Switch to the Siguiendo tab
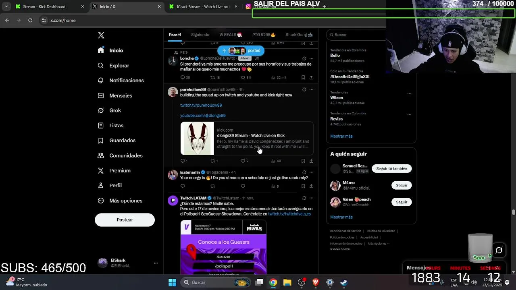The height and width of the screenshot is (290, 516). [200, 35]
